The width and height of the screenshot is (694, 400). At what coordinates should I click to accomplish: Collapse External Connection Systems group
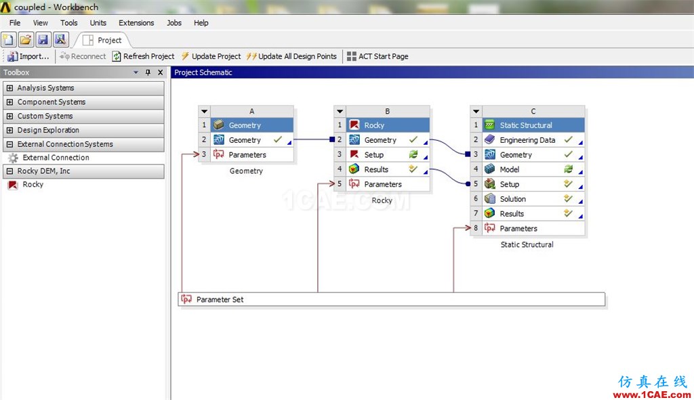[9, 145]
